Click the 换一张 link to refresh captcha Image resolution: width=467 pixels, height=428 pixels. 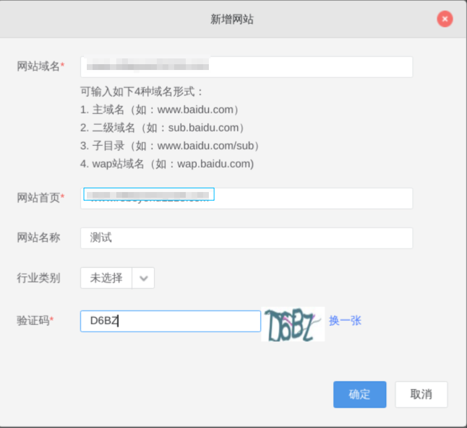coord(345,321)
